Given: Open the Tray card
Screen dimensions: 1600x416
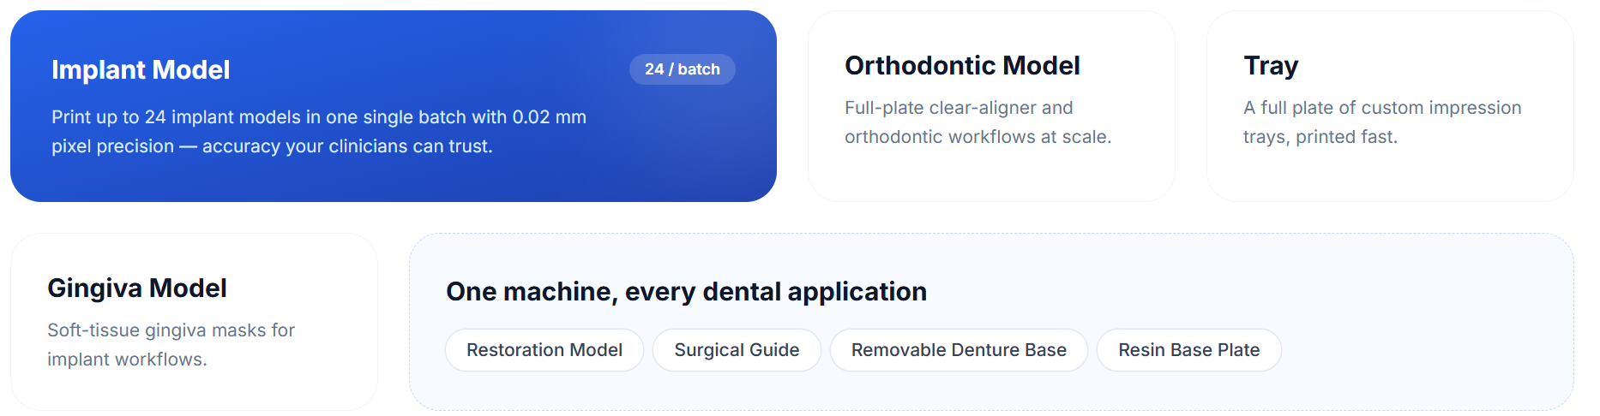Looking at the screenshot, I should [1390, 106].
